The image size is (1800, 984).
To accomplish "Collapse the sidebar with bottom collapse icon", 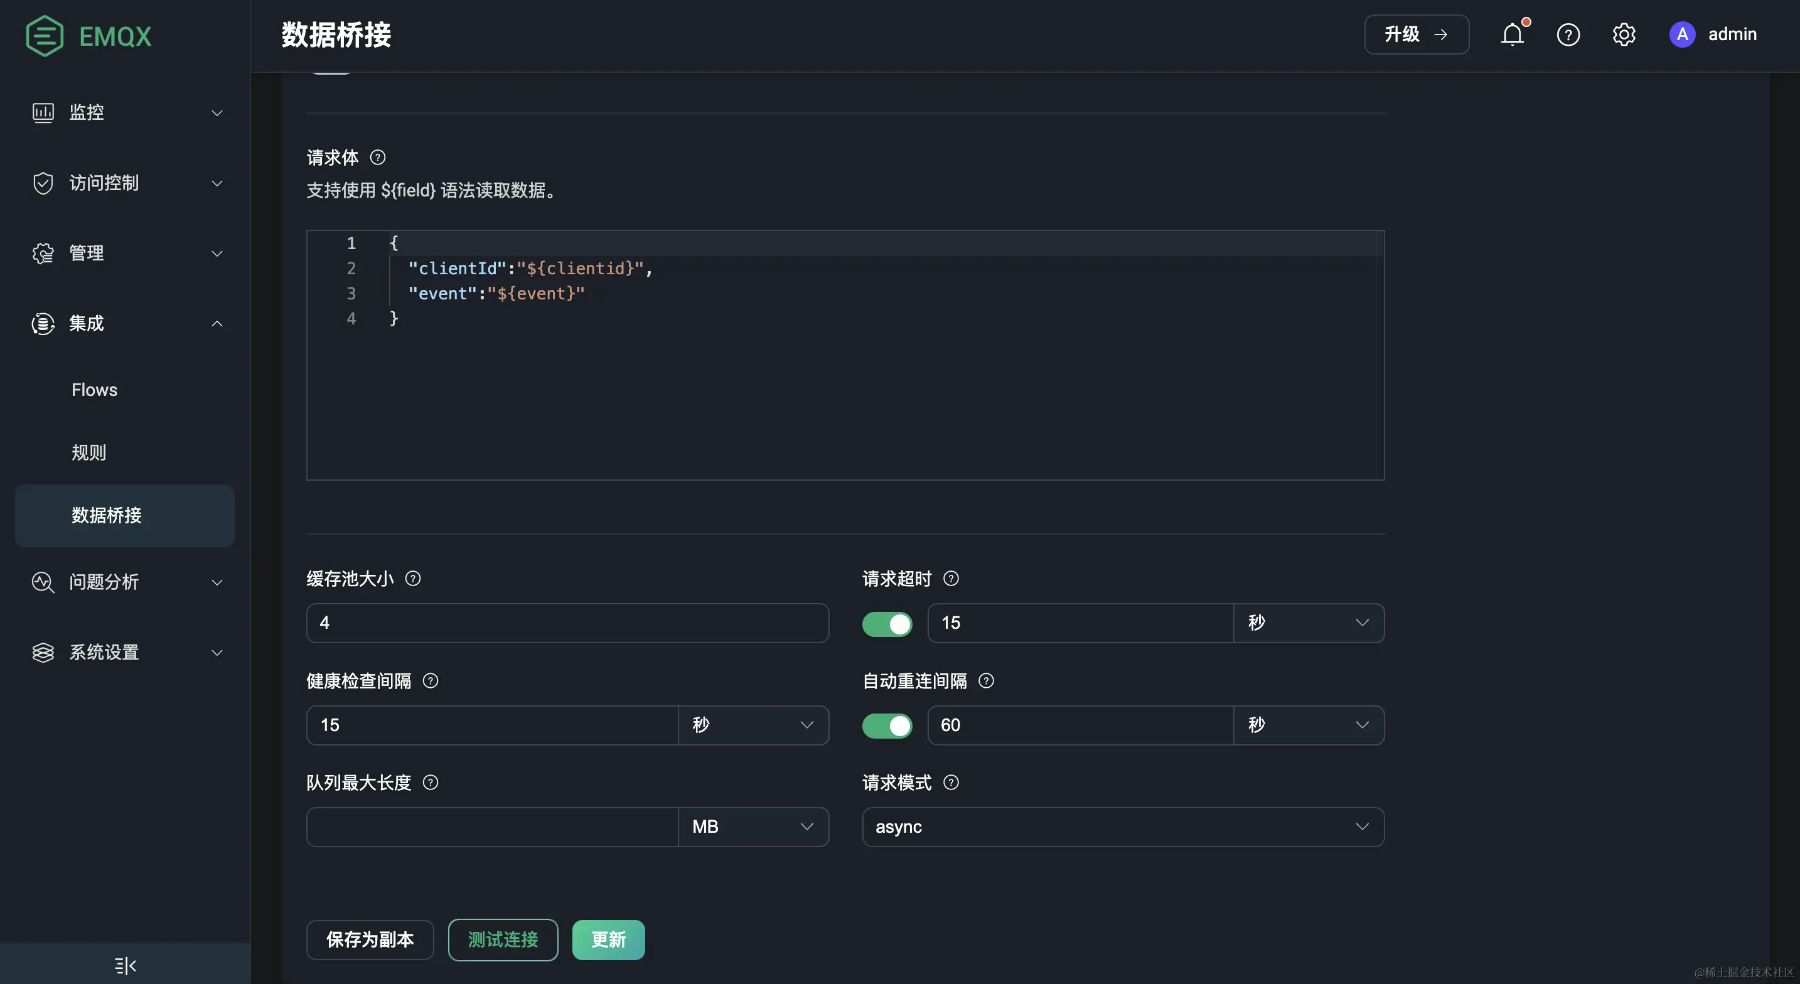I will pyautogui.click(x=125, y=965).
